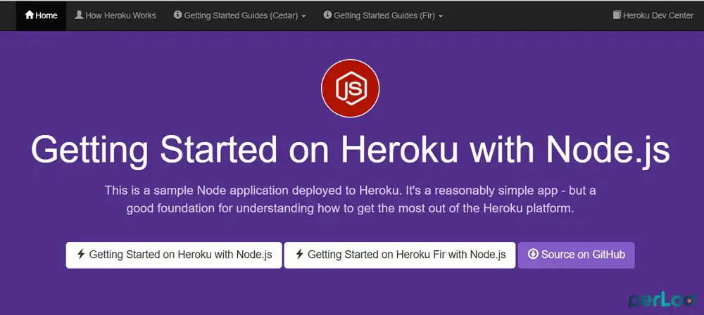
Task: Click the lightning bolt on Heroku with Node.js button
Action: pyautogui.click(x=81, y=255)
